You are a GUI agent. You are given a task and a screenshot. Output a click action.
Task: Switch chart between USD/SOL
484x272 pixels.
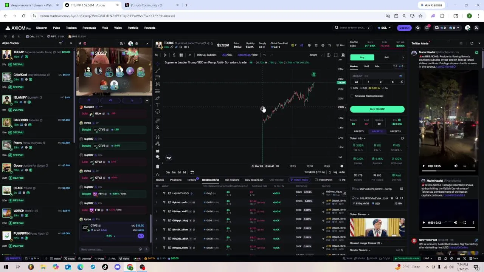point(227,55)
